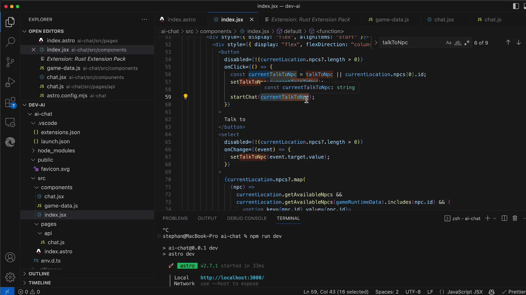Click the default breadcrumb segment
The height and width of the screenshot is (295, 526).
tap(293, 31)
